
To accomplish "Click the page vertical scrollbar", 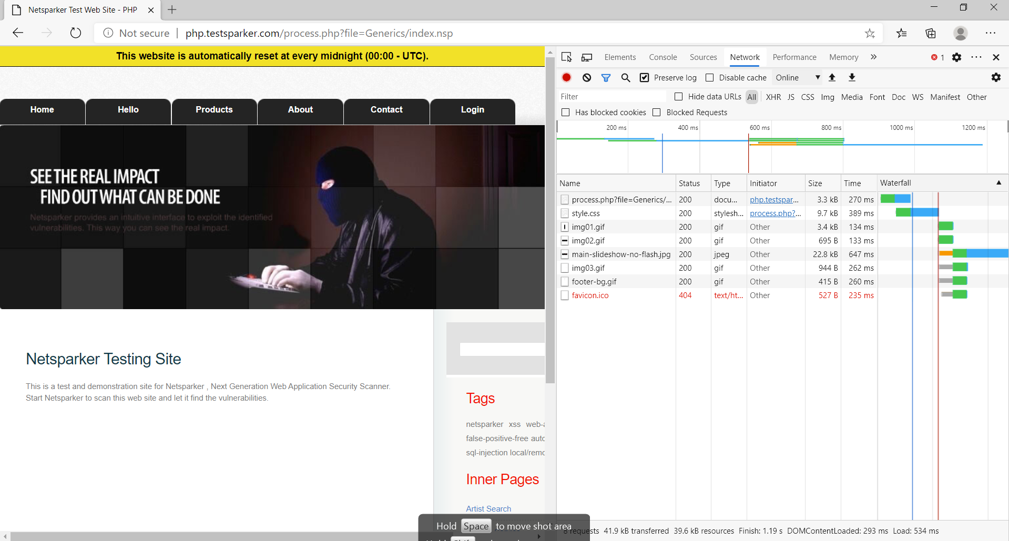I will (550, 221).
